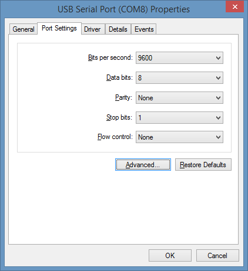Click the 9600 baud rate value
Screen dimensions: 248x271
(x=145, y=58)
